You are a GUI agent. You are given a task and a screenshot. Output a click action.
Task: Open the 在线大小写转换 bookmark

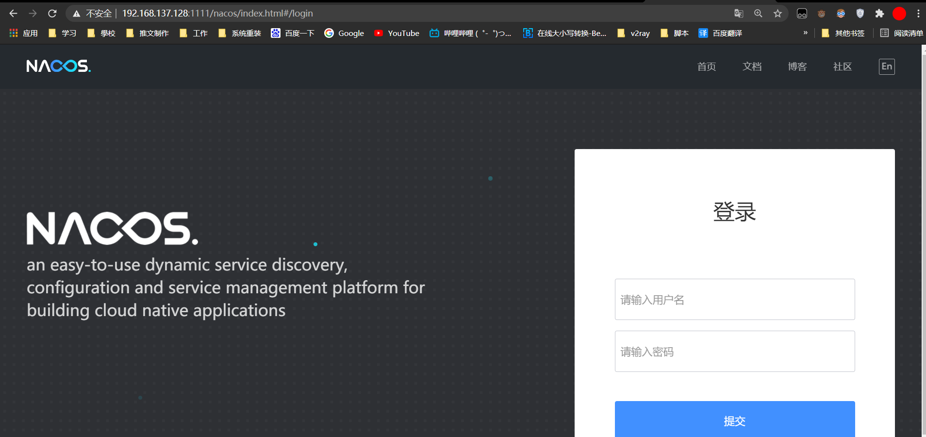click(x=564, y=33)
